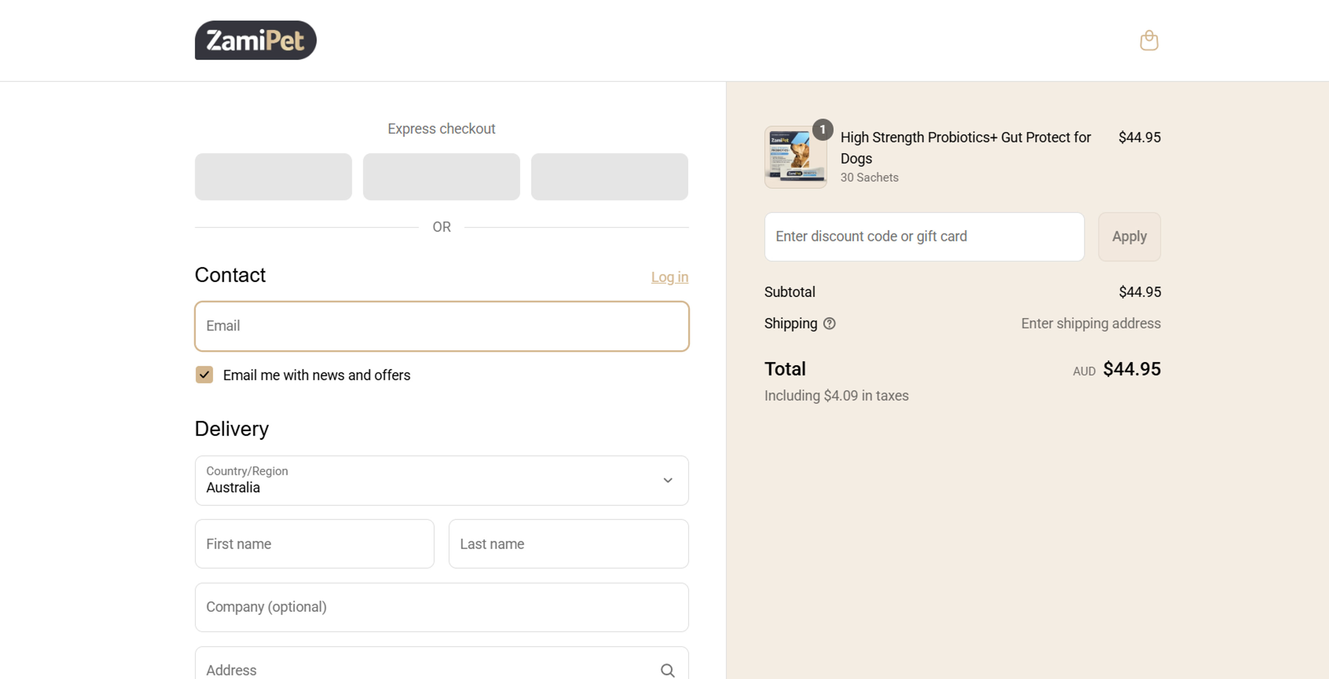Click the Last name field

569,544
